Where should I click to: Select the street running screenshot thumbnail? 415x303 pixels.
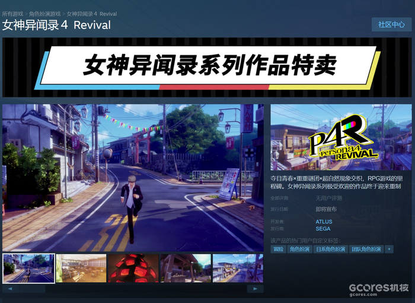pos(28,268)
